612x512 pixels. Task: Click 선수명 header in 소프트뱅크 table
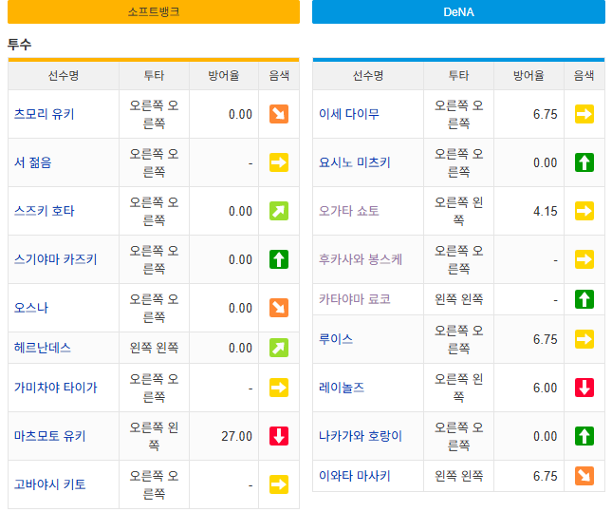click(64, 75)
